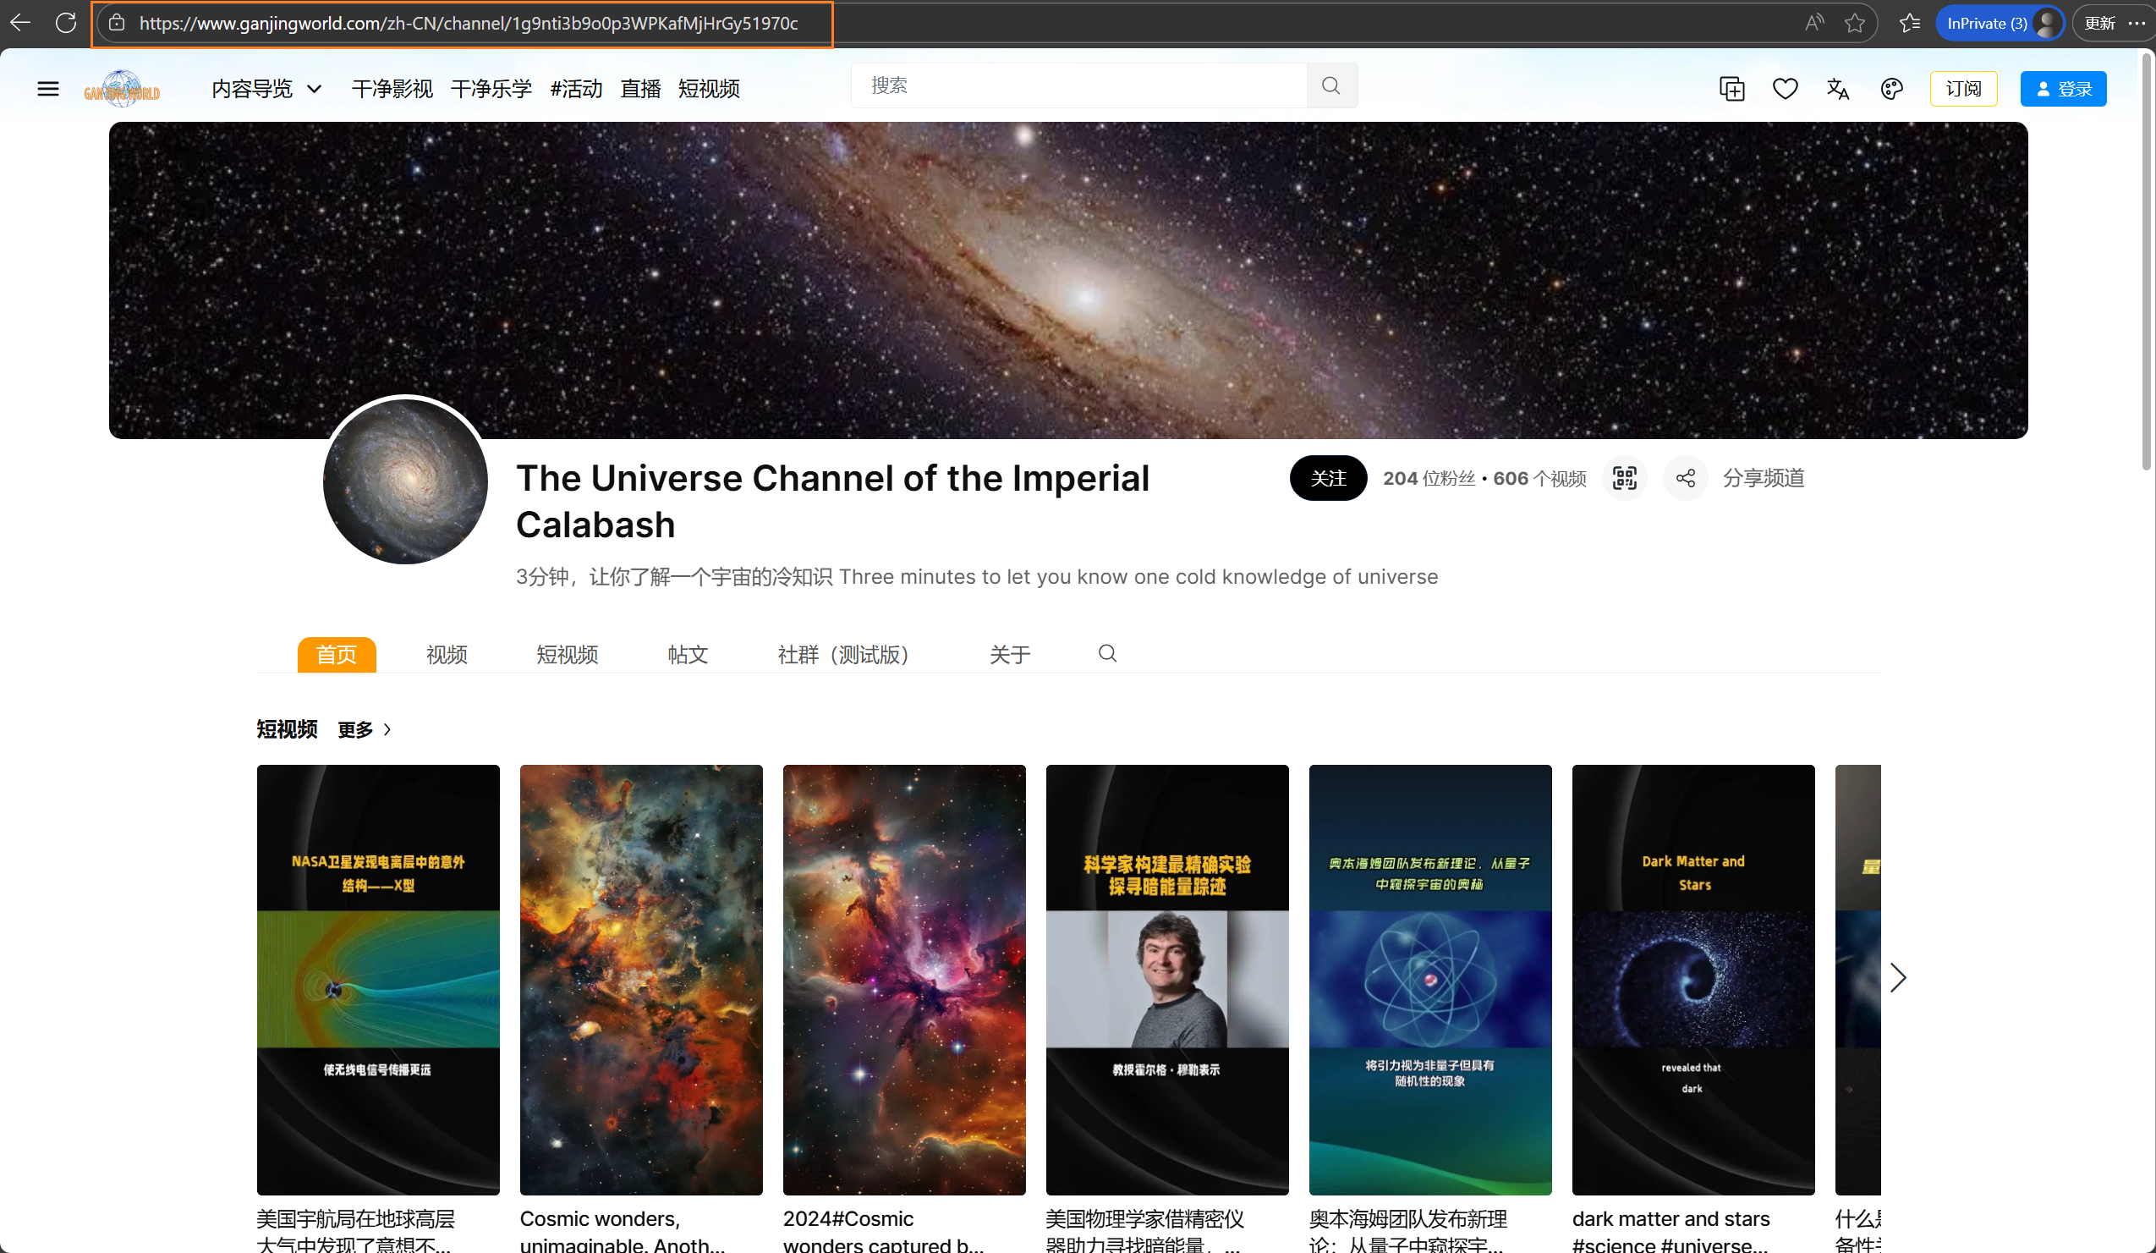Search within channel using tab magnifier

1107,654
